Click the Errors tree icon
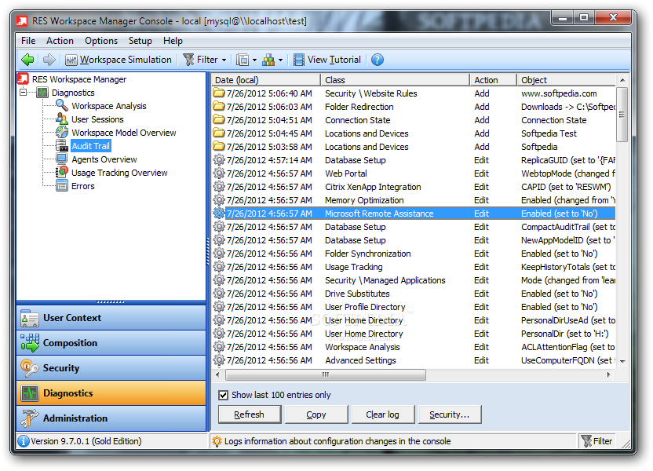This screenshot has height=471, width=653. pos(62,186)
